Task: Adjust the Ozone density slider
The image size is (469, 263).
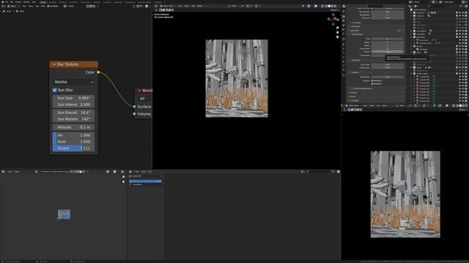Action: coord(73,148)
